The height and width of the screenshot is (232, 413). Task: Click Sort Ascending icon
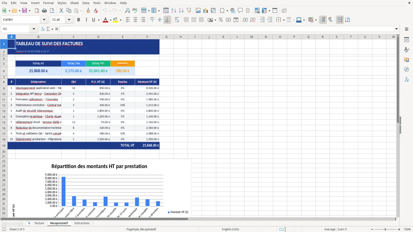pos(174,11)
